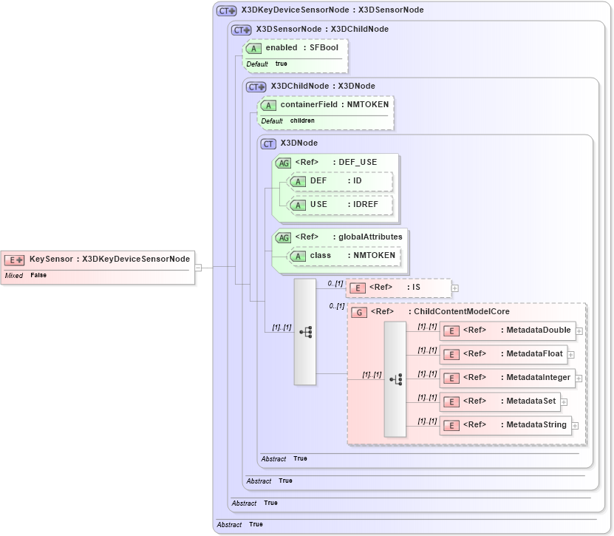Image resolution: width=614 pixels, height=536 pixels.
Task: Click CT+ icon beside X3DSensorNode
Action: coord(241,30)
